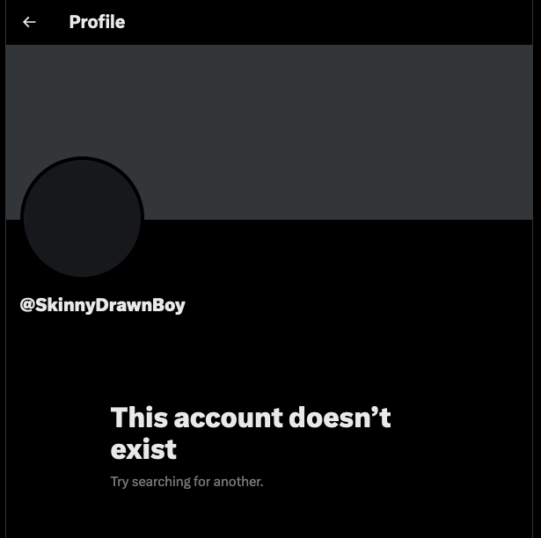Return to previous page via back arrow

click(29, 23)
